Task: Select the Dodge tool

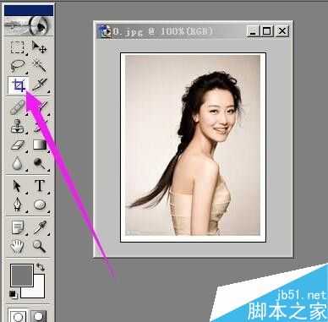Action: pos(40,163)
